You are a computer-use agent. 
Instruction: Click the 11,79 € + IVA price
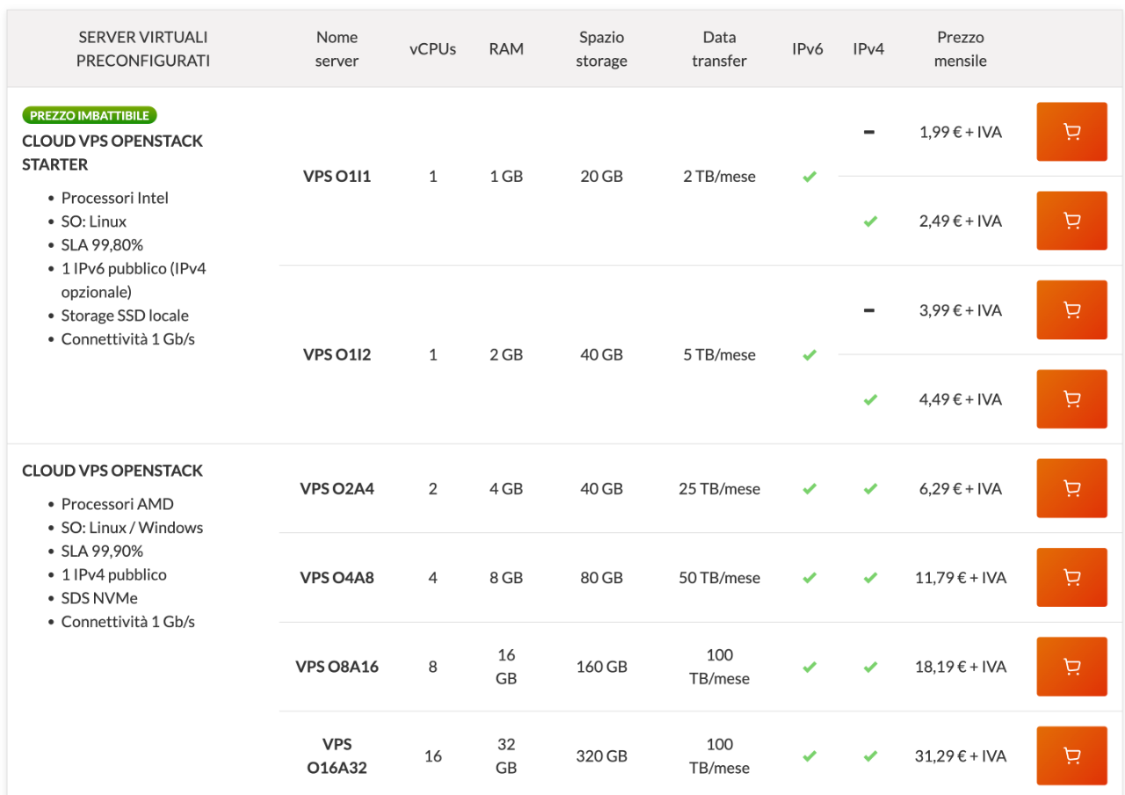(x=960, y=578)
